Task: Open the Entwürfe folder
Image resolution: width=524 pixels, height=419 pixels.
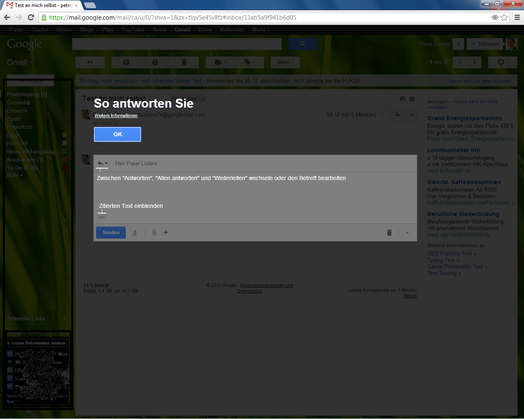Action: (17, 110)
